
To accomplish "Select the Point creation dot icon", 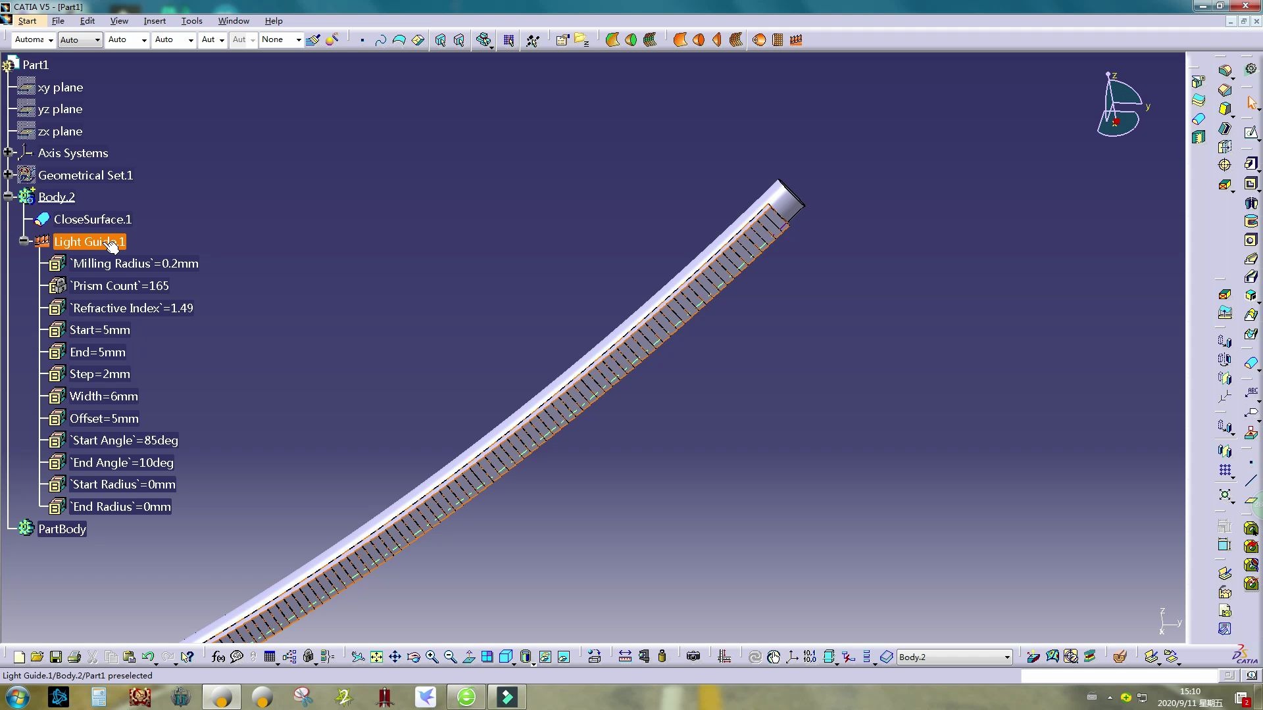I will tap(362, 40).
